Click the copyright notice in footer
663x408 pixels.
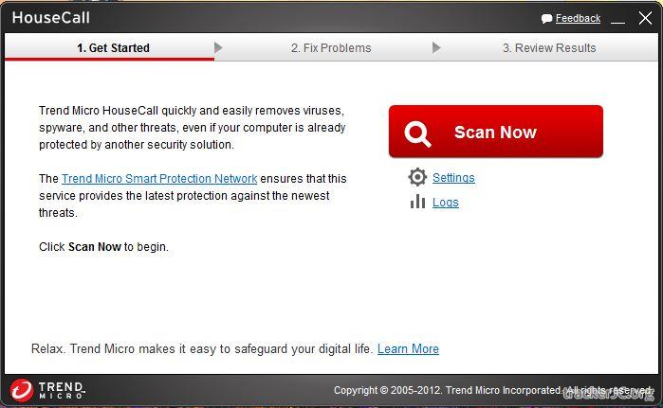point(492,390)
